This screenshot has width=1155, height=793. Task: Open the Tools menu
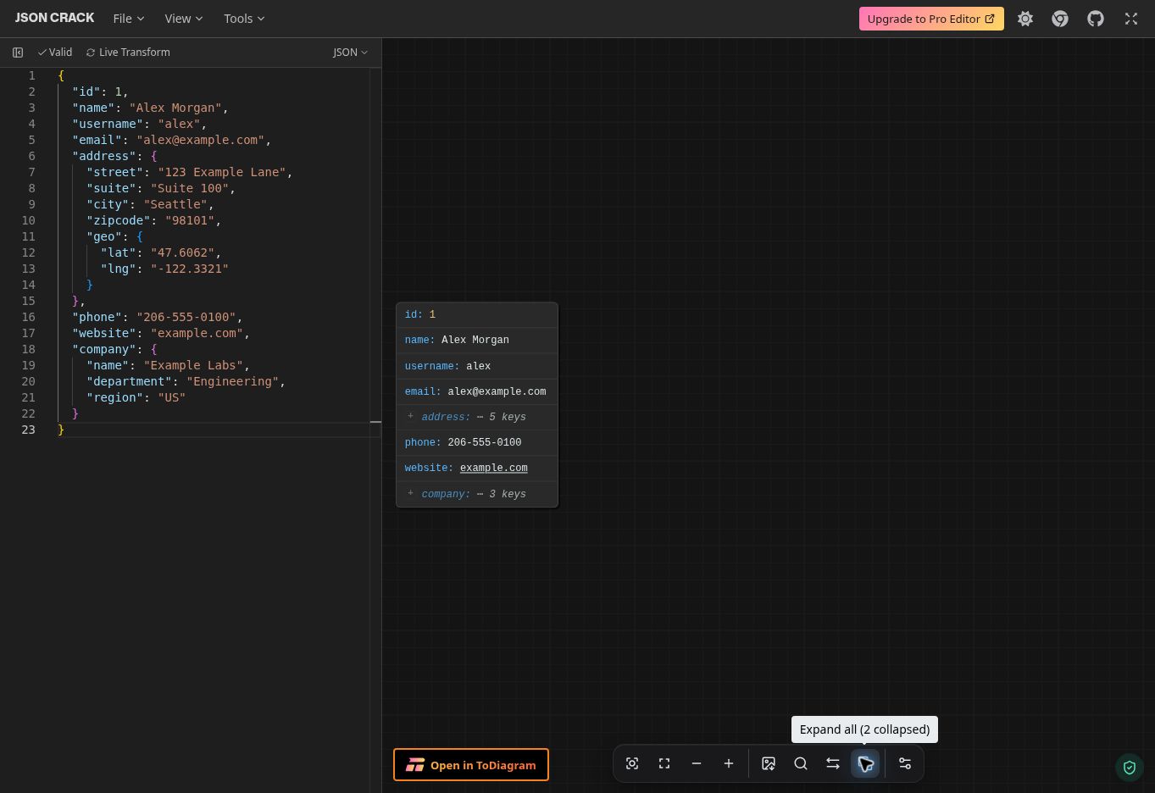[x=244, y=19]
